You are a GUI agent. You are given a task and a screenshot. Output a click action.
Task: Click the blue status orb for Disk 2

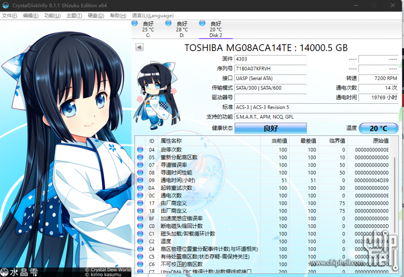pos(202,23)
